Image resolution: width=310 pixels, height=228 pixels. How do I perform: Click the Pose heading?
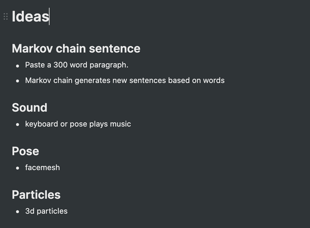pyautogui.click(x=25, y=151)
